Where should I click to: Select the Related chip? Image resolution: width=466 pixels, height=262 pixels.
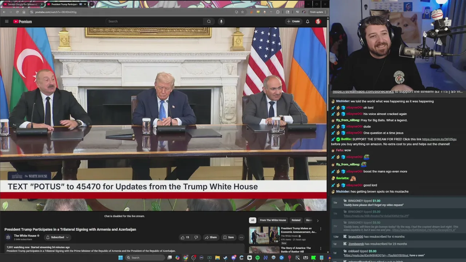point(296,220)
